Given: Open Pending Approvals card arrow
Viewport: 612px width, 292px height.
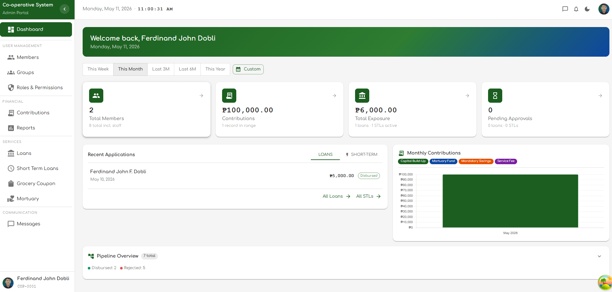Looking at the screenshot, I should 600,96.
